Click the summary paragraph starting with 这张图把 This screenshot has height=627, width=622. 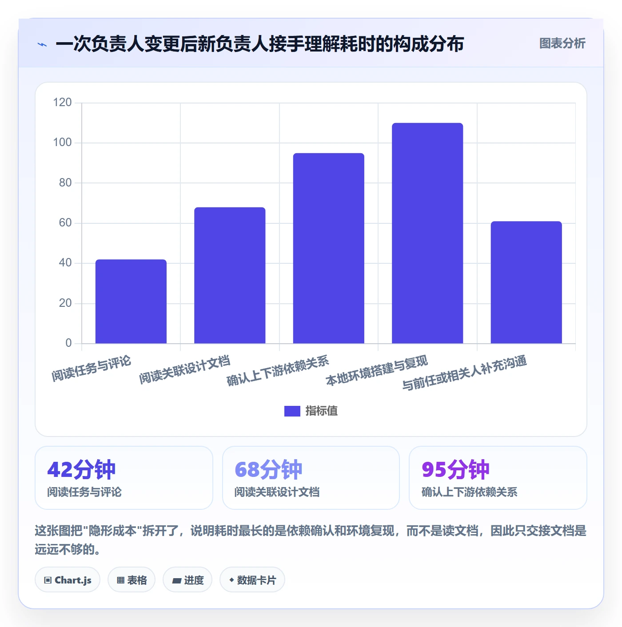(x=311, y=540)
